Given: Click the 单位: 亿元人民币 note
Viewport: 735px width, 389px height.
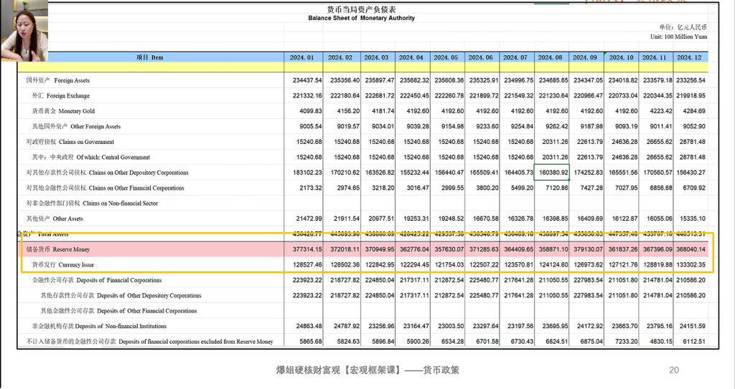Looking at the screenshot, I should (x=683, y=27).
